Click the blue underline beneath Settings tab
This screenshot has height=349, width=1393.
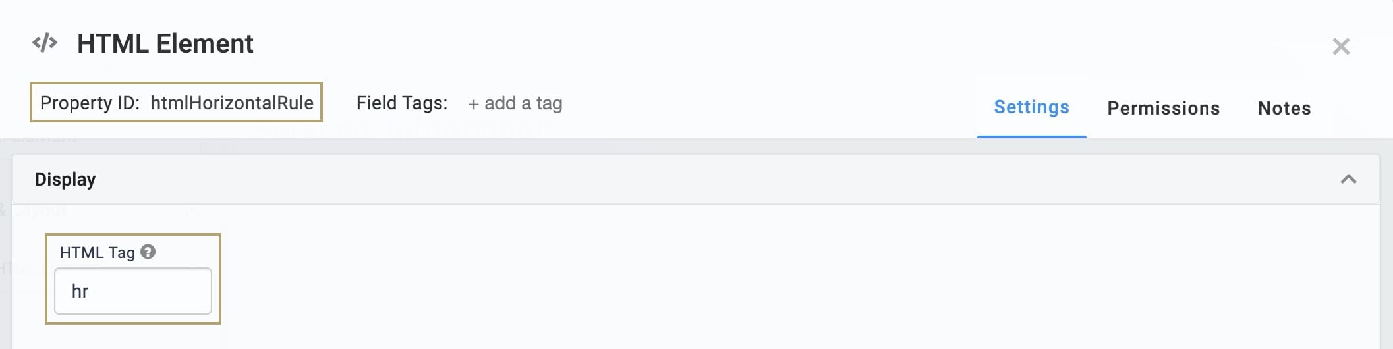pyautogui.click(x=1031, y=136)
